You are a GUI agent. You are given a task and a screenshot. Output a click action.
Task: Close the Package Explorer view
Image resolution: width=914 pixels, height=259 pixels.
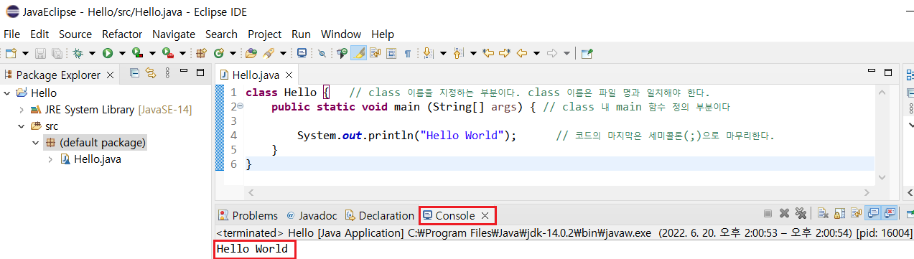click(x=110, y=75)
